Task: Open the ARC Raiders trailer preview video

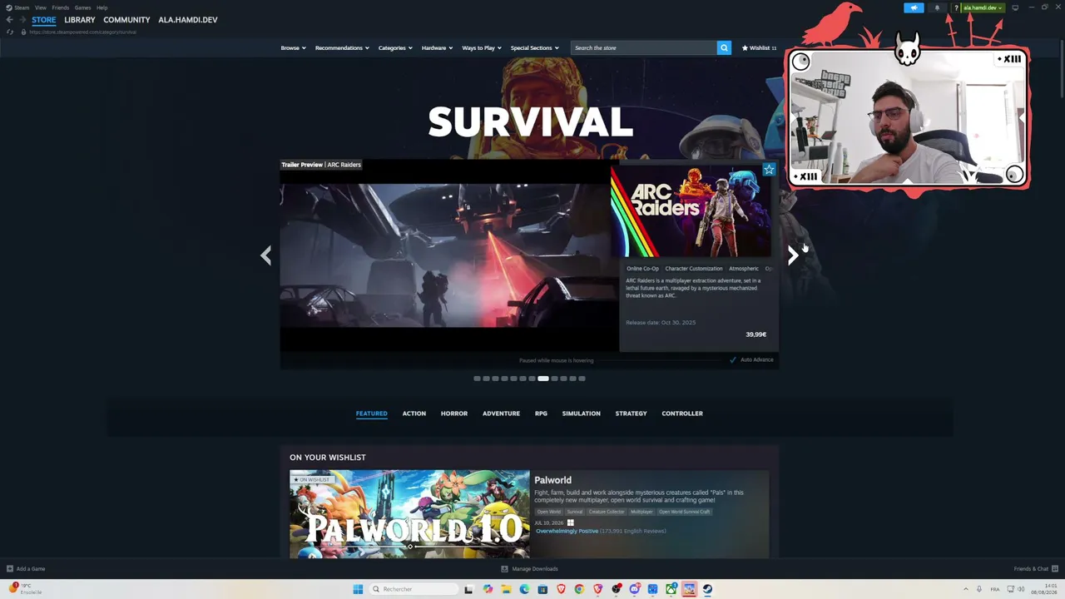Action: tap(448, 255)
